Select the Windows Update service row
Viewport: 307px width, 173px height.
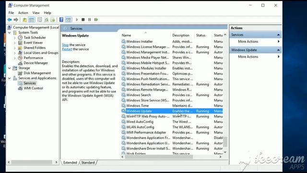pos(172,111)
